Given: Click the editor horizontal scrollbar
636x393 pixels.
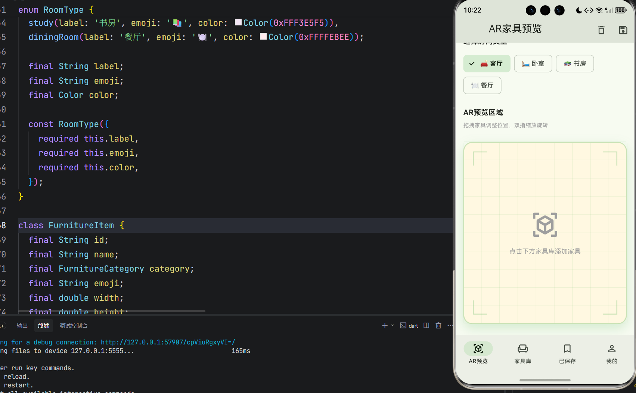Looking at the screenshot, I should click(112, 311).
